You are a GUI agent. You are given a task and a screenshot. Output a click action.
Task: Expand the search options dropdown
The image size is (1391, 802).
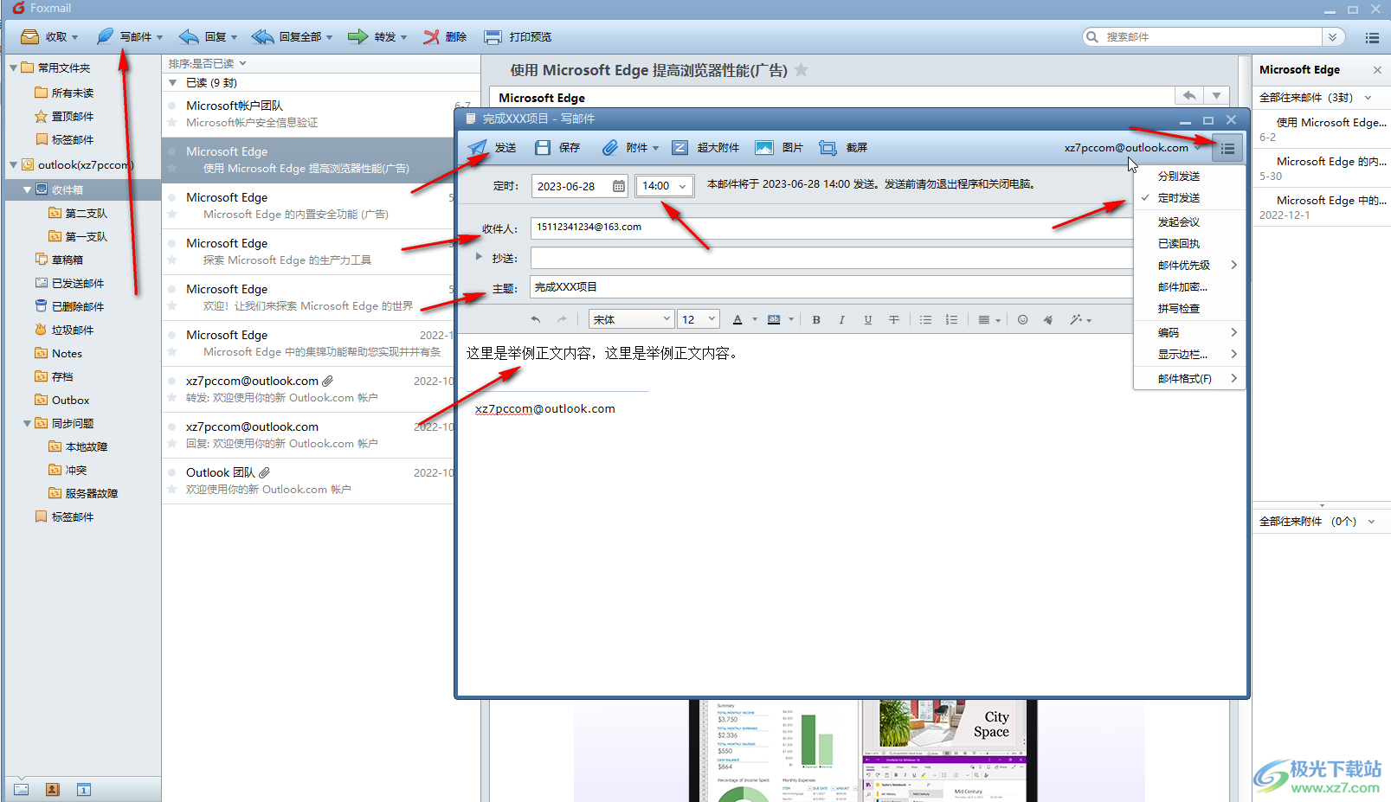point(1333,37)
